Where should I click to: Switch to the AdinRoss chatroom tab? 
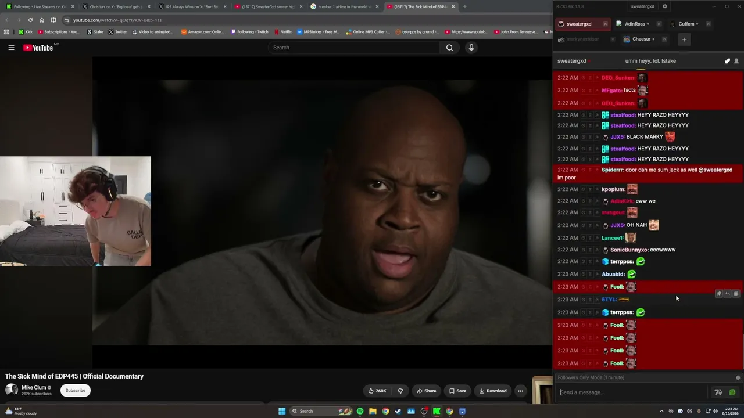click(x=638, y=24)
